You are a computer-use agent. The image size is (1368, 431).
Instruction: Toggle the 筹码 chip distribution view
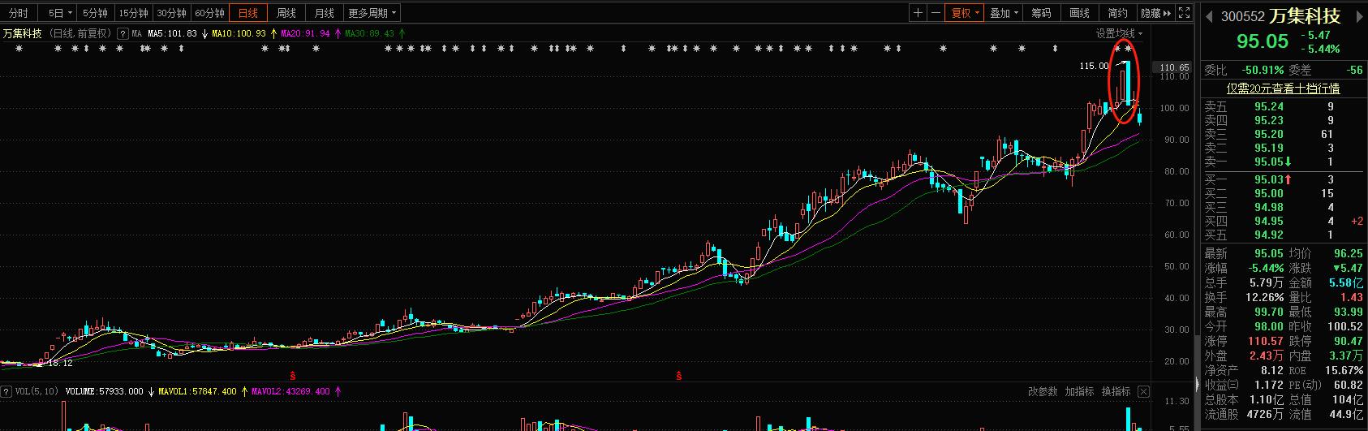point(1041,13)
